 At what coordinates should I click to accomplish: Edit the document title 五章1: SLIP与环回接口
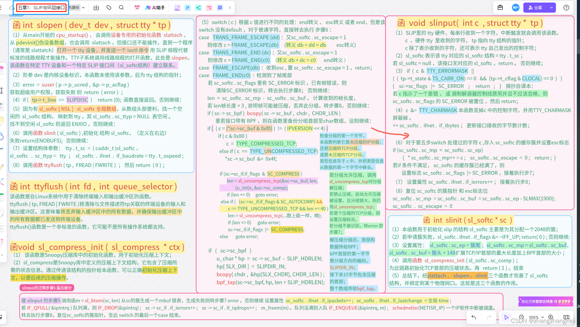tap(41, 8)
